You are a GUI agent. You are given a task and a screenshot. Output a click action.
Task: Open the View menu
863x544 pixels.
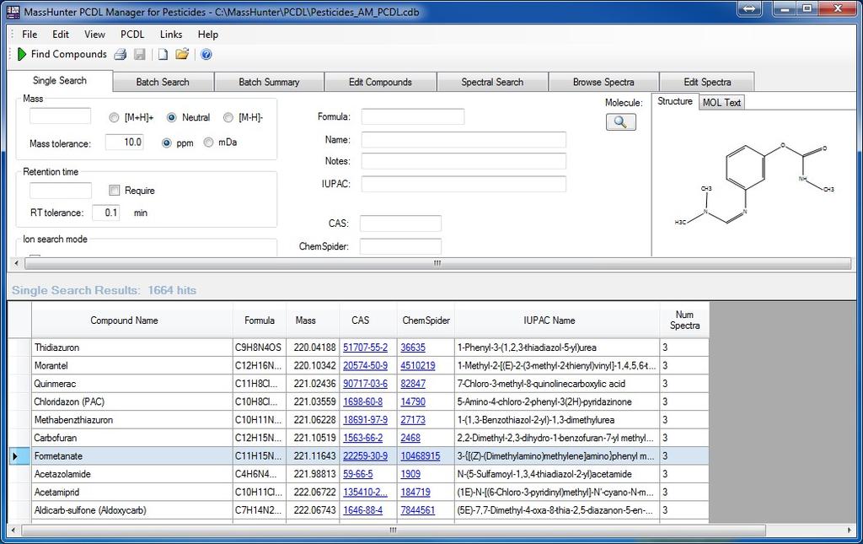[94, 34]
